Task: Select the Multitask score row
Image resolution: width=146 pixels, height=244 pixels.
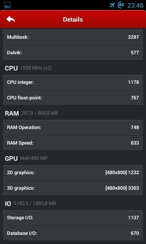Action: tap(73, 37)
